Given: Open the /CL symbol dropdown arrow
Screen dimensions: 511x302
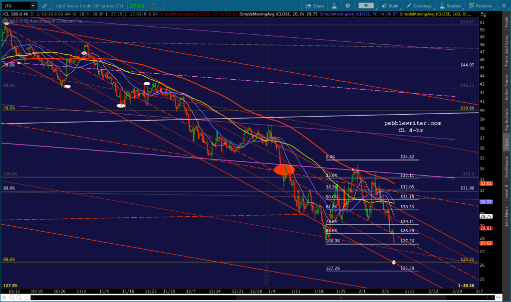Looking at the screenshot, I should 33,6.
